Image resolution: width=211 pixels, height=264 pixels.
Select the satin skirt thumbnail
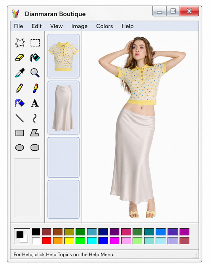(63, 107)
